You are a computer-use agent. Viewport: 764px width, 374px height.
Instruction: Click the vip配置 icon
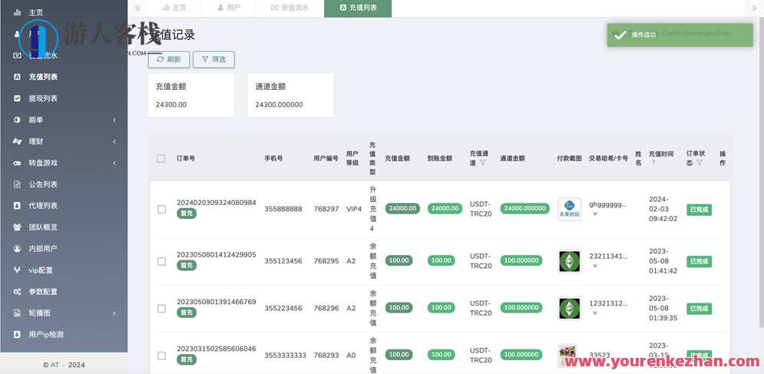(17, 270)
